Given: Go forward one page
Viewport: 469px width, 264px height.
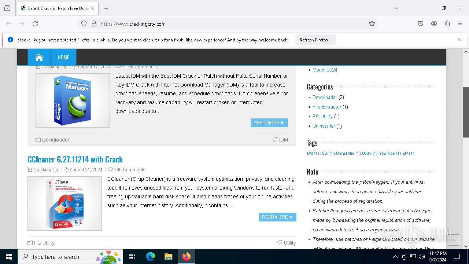Looking at the screenshot, I should pos(22,24).
